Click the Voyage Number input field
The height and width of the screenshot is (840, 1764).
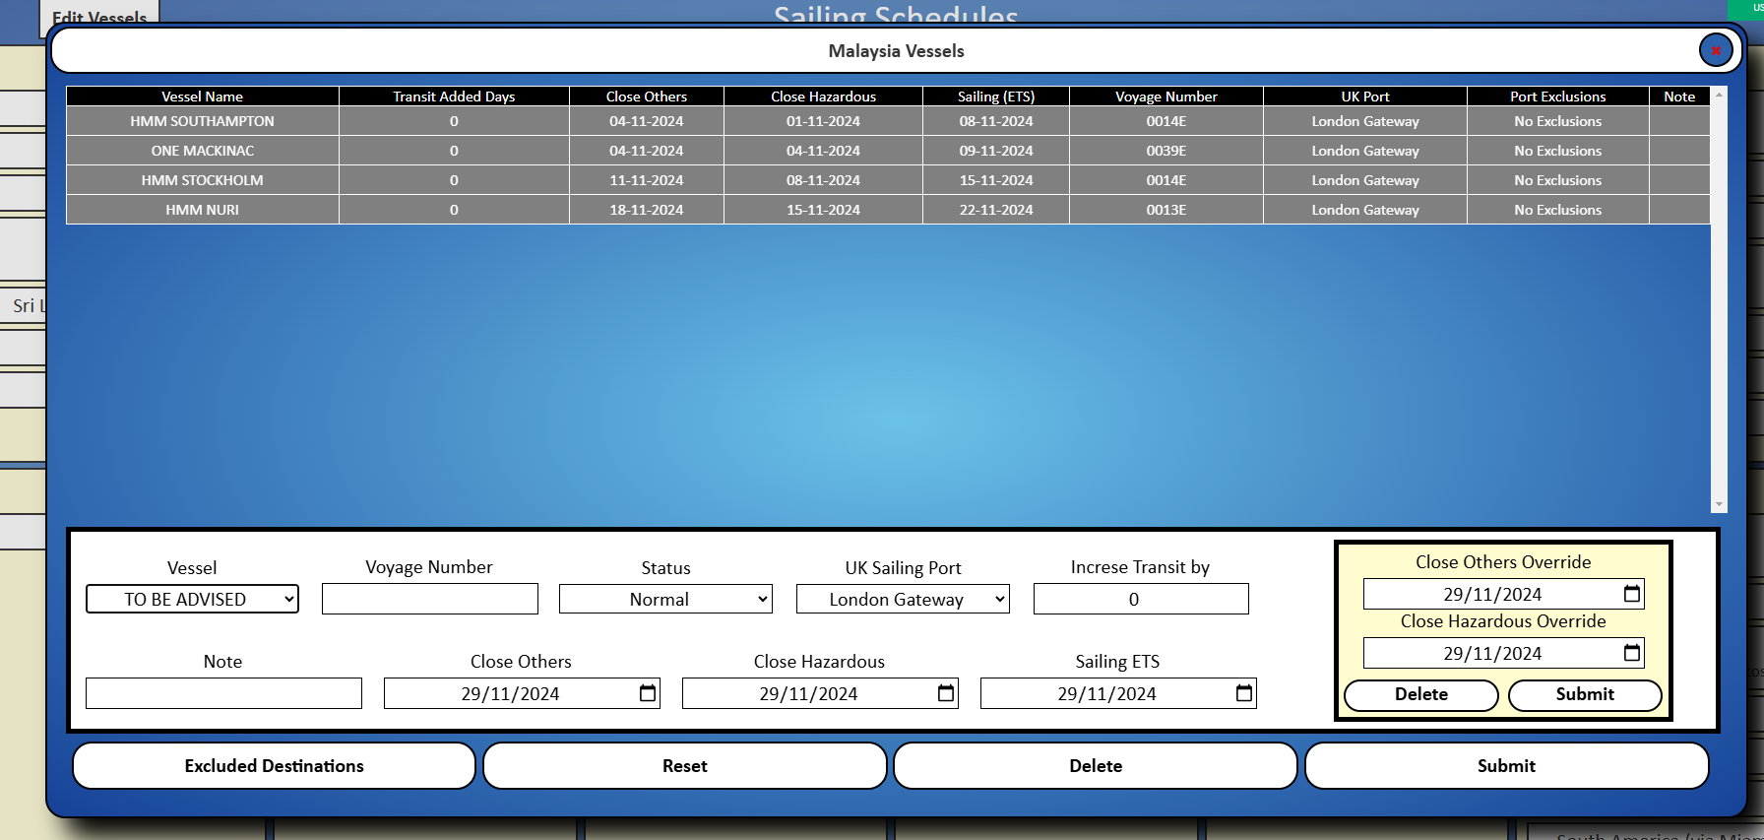click(x=429, y=599)
